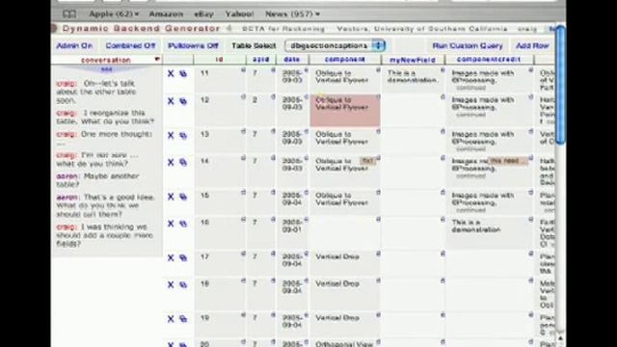Duplicate row 14 using its copy icon
This screenshot has height=347, width=617.
coord(183,162)
